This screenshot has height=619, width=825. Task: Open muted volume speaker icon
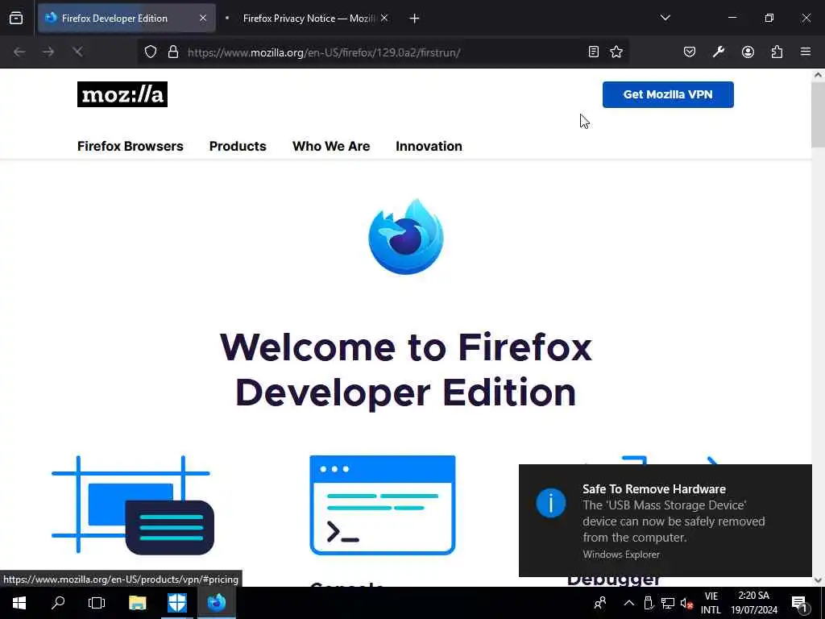[x=686, y=603]
